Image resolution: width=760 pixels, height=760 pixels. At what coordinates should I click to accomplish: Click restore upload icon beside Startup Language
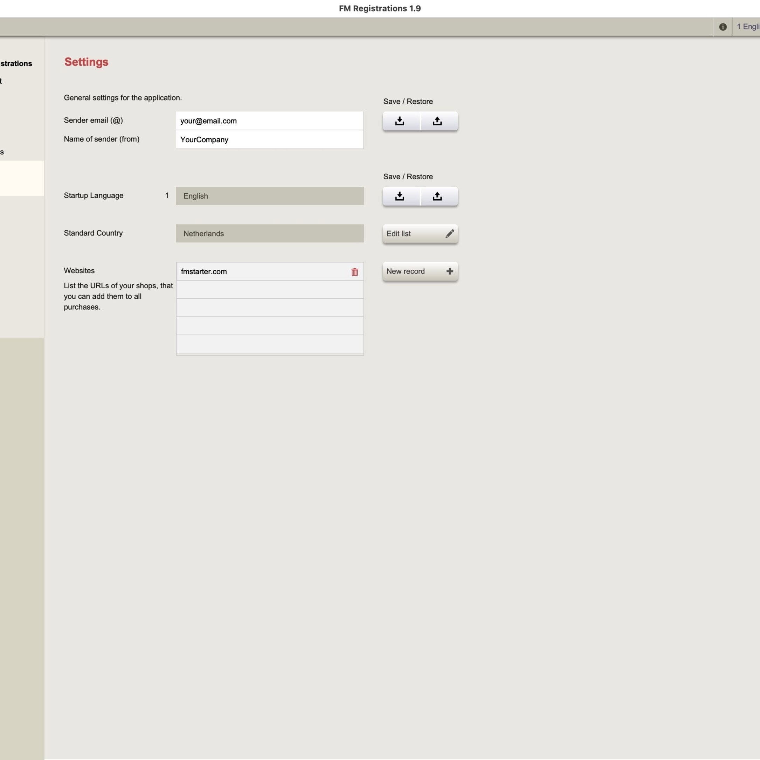point(437,196)
